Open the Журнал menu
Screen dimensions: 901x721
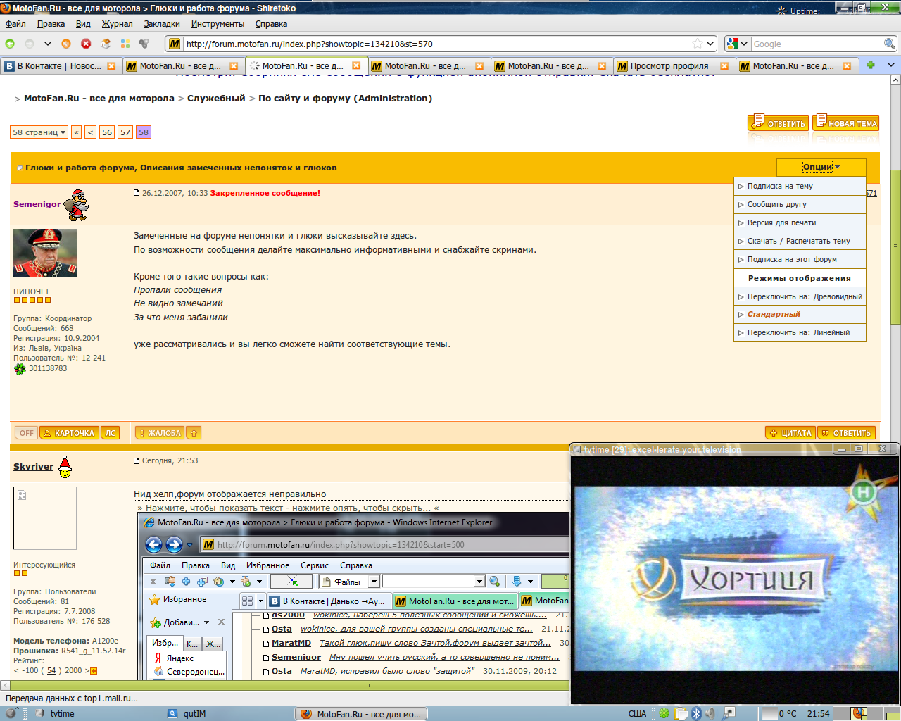point(117,23)
